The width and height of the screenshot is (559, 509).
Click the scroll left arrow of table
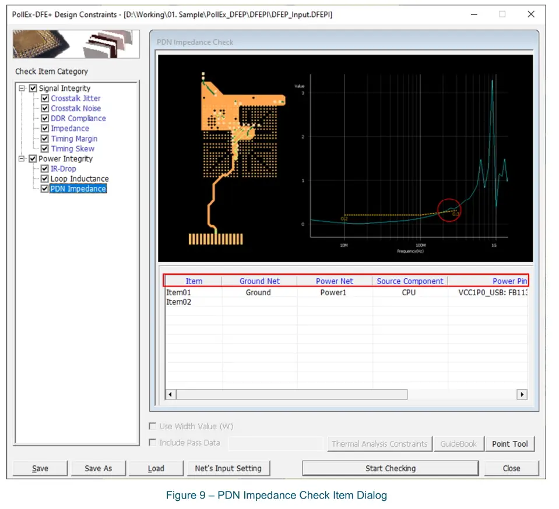pyautogui.click(x=171, y=394)
